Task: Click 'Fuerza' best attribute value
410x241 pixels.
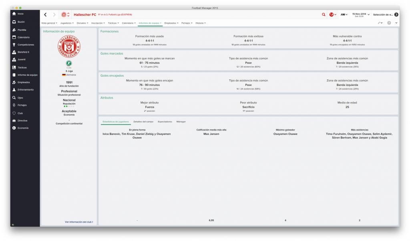Action: [x=150, y=107]
